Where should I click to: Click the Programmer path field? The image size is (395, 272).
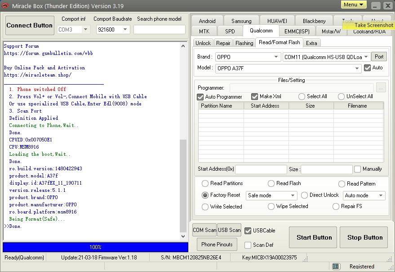click(302, 88)
